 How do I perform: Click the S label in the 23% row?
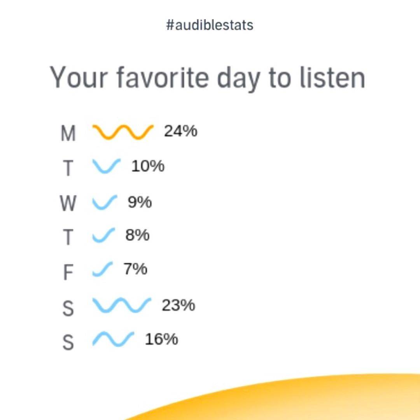[68, 308]
